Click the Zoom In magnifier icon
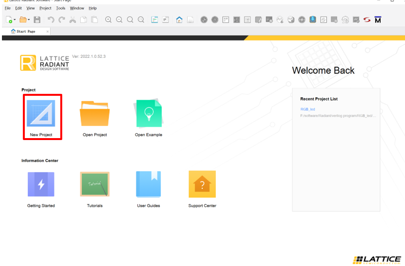The width and height of the screenshot is (405, 266). (x=108, y=19)
